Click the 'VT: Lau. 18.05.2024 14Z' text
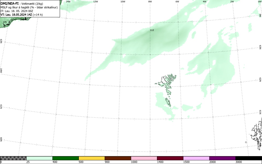 click(16, 15)
